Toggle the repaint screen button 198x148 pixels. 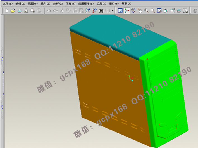point(121,11)
